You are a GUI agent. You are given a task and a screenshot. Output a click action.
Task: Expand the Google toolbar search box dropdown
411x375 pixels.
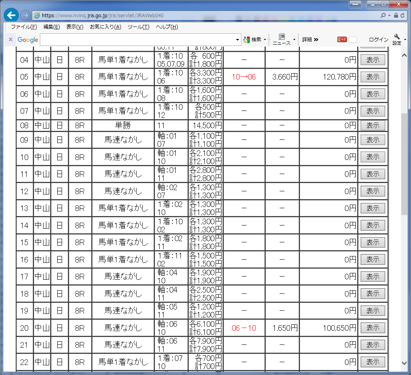tap(237, 40)
